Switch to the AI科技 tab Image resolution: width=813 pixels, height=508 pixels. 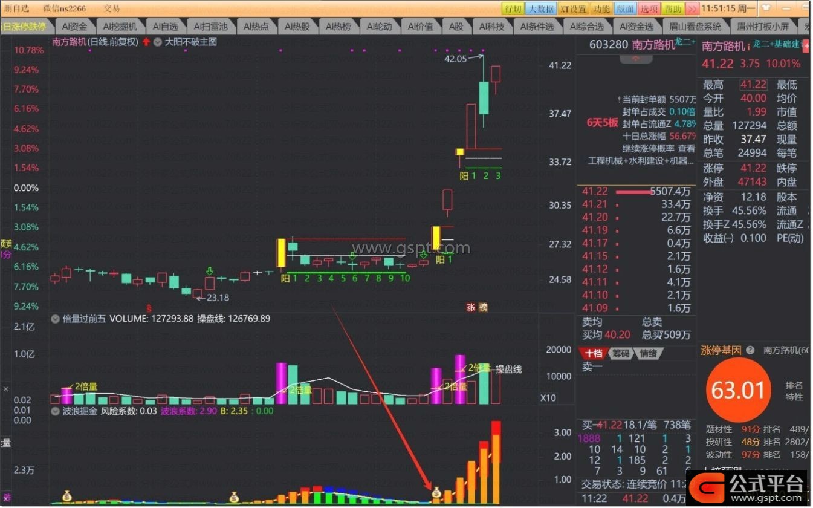point(492,27)
